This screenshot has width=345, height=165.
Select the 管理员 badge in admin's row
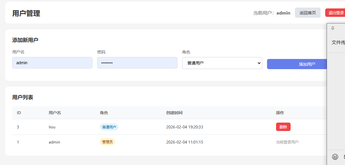107,142
